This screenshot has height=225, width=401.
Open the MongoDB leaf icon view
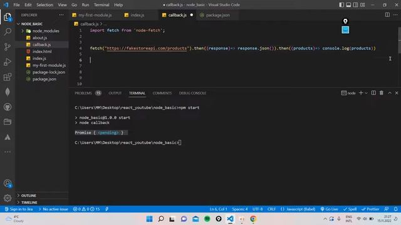[x=8, y=92]
